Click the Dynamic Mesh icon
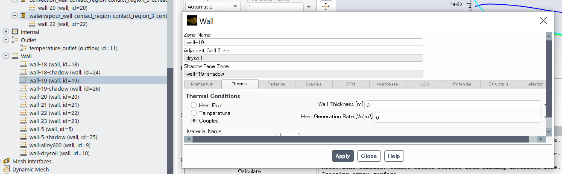 (x=6, y=169)
